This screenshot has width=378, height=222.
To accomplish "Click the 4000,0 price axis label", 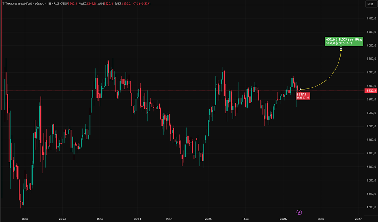I will (x=371, y=45).
